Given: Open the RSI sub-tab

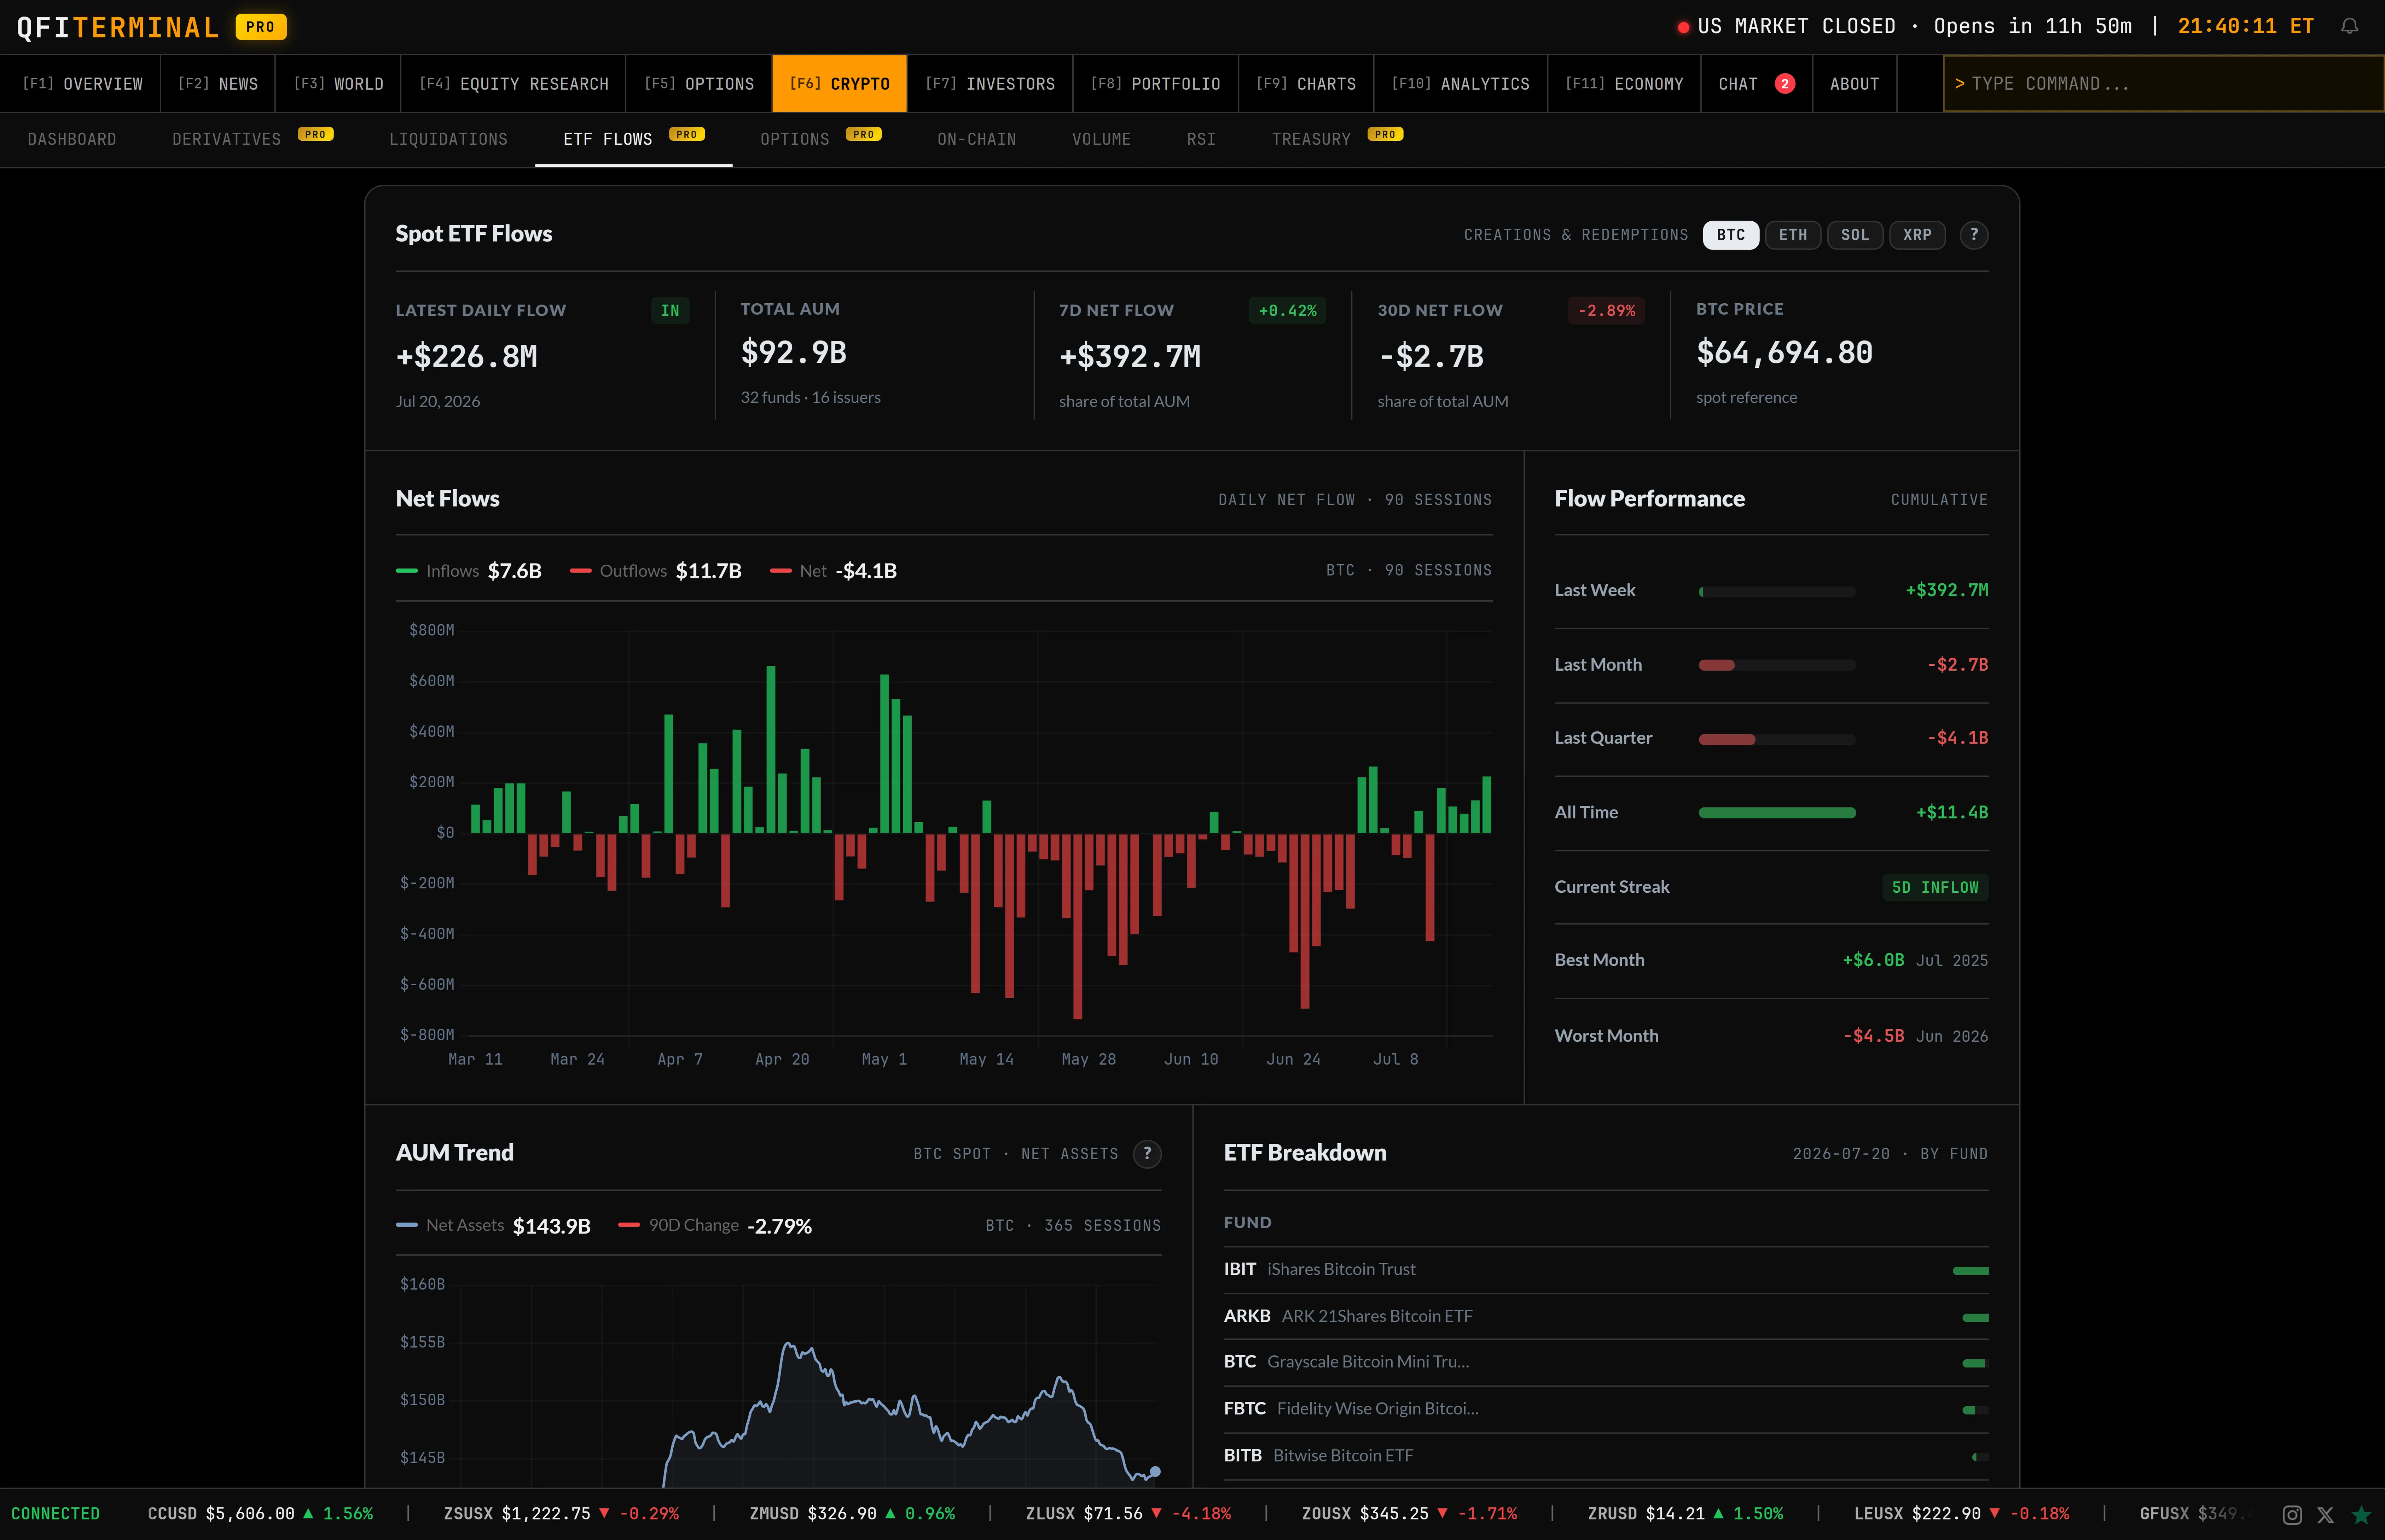Looking at the screenshot, I should pyautogui.click(x=1201, y=140).
